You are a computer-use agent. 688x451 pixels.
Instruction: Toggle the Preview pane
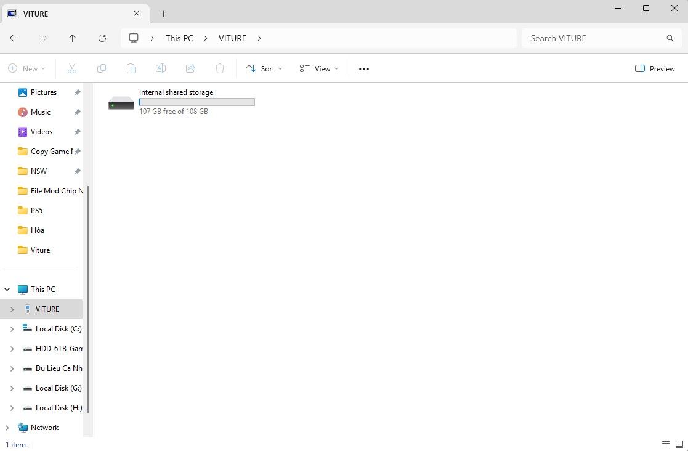coord(655,69)
